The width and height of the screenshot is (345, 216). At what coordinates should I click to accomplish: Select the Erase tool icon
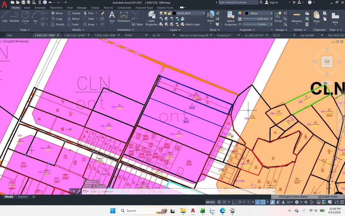tap(102, 13)
